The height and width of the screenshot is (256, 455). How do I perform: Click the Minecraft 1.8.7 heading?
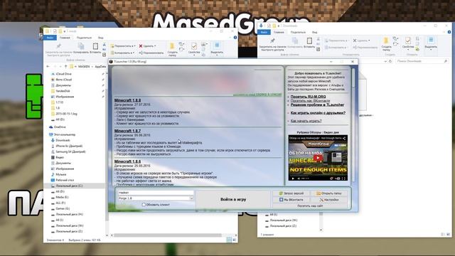pos(127,131)
